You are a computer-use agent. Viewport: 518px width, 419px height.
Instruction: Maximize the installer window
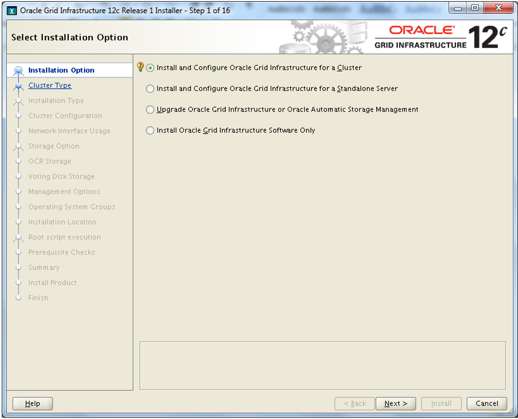pyautogui.click(x=475, y=8)
